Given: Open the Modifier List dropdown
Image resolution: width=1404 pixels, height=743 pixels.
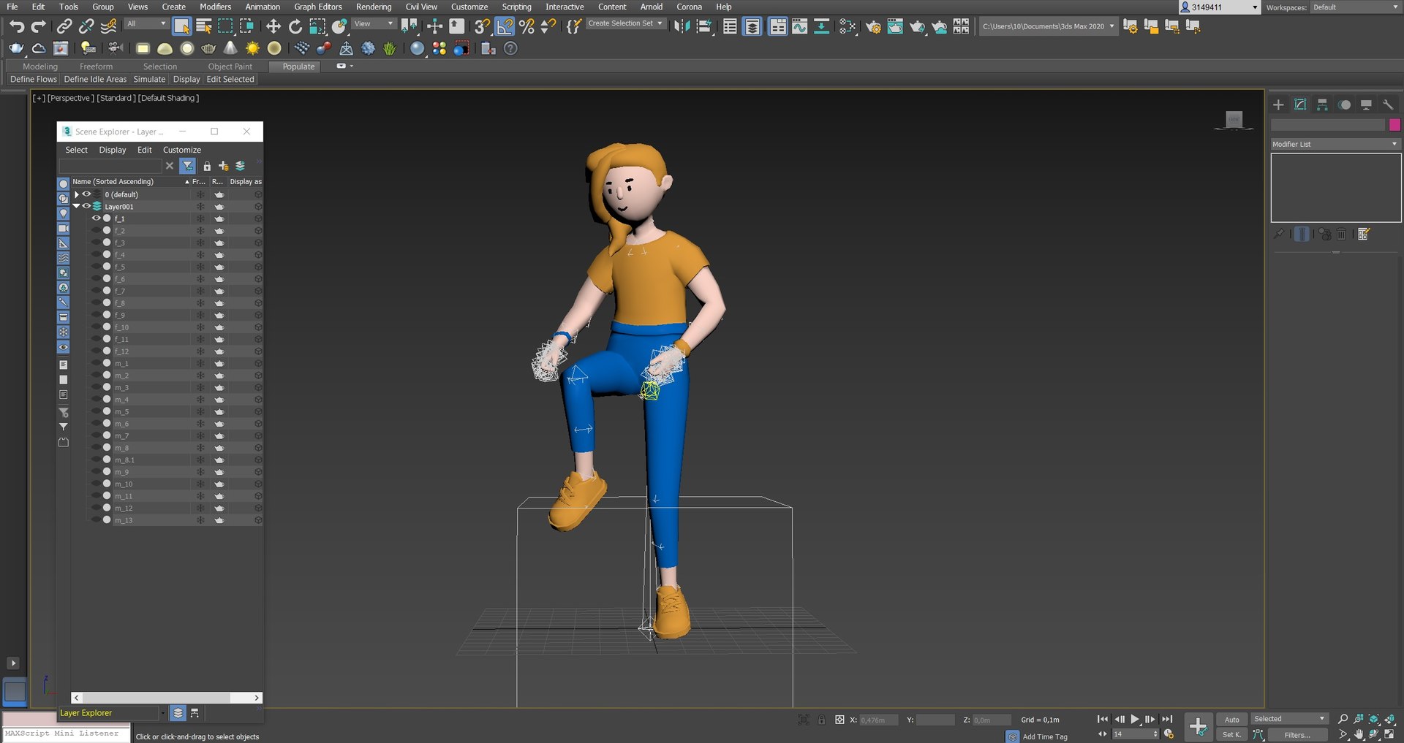Looking at the screenshot, I should click(x=1335, y=144).
